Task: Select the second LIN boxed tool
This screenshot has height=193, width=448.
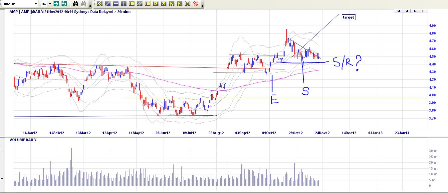Action: tap(147, 4)
